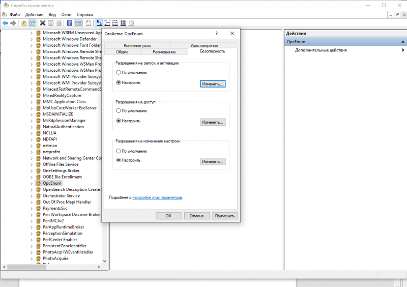The width and height of the screenshot is (407, 287).
Task: Expand the Microsoft Windows Defender node
Action: (x=31, y=39)
